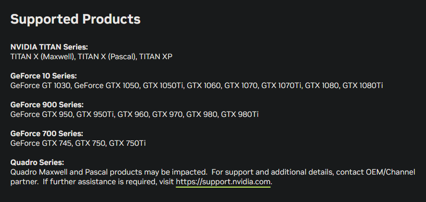The height and width of the screenshot is (202, 426).
Task: Click the TITAN XP text
Action: [156, 57]
